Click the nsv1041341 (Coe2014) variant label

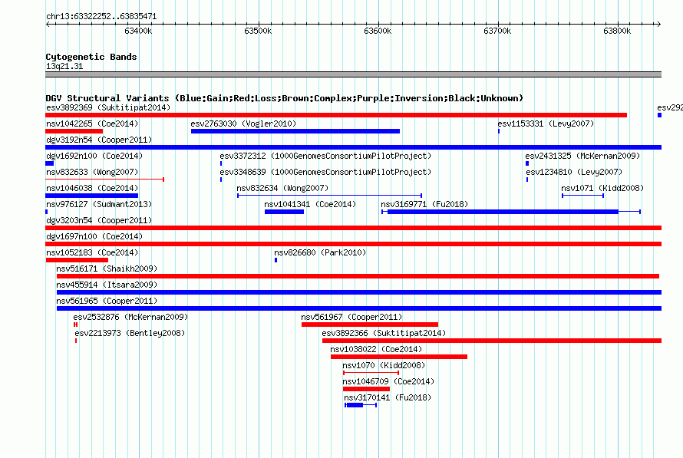[310, 204]
